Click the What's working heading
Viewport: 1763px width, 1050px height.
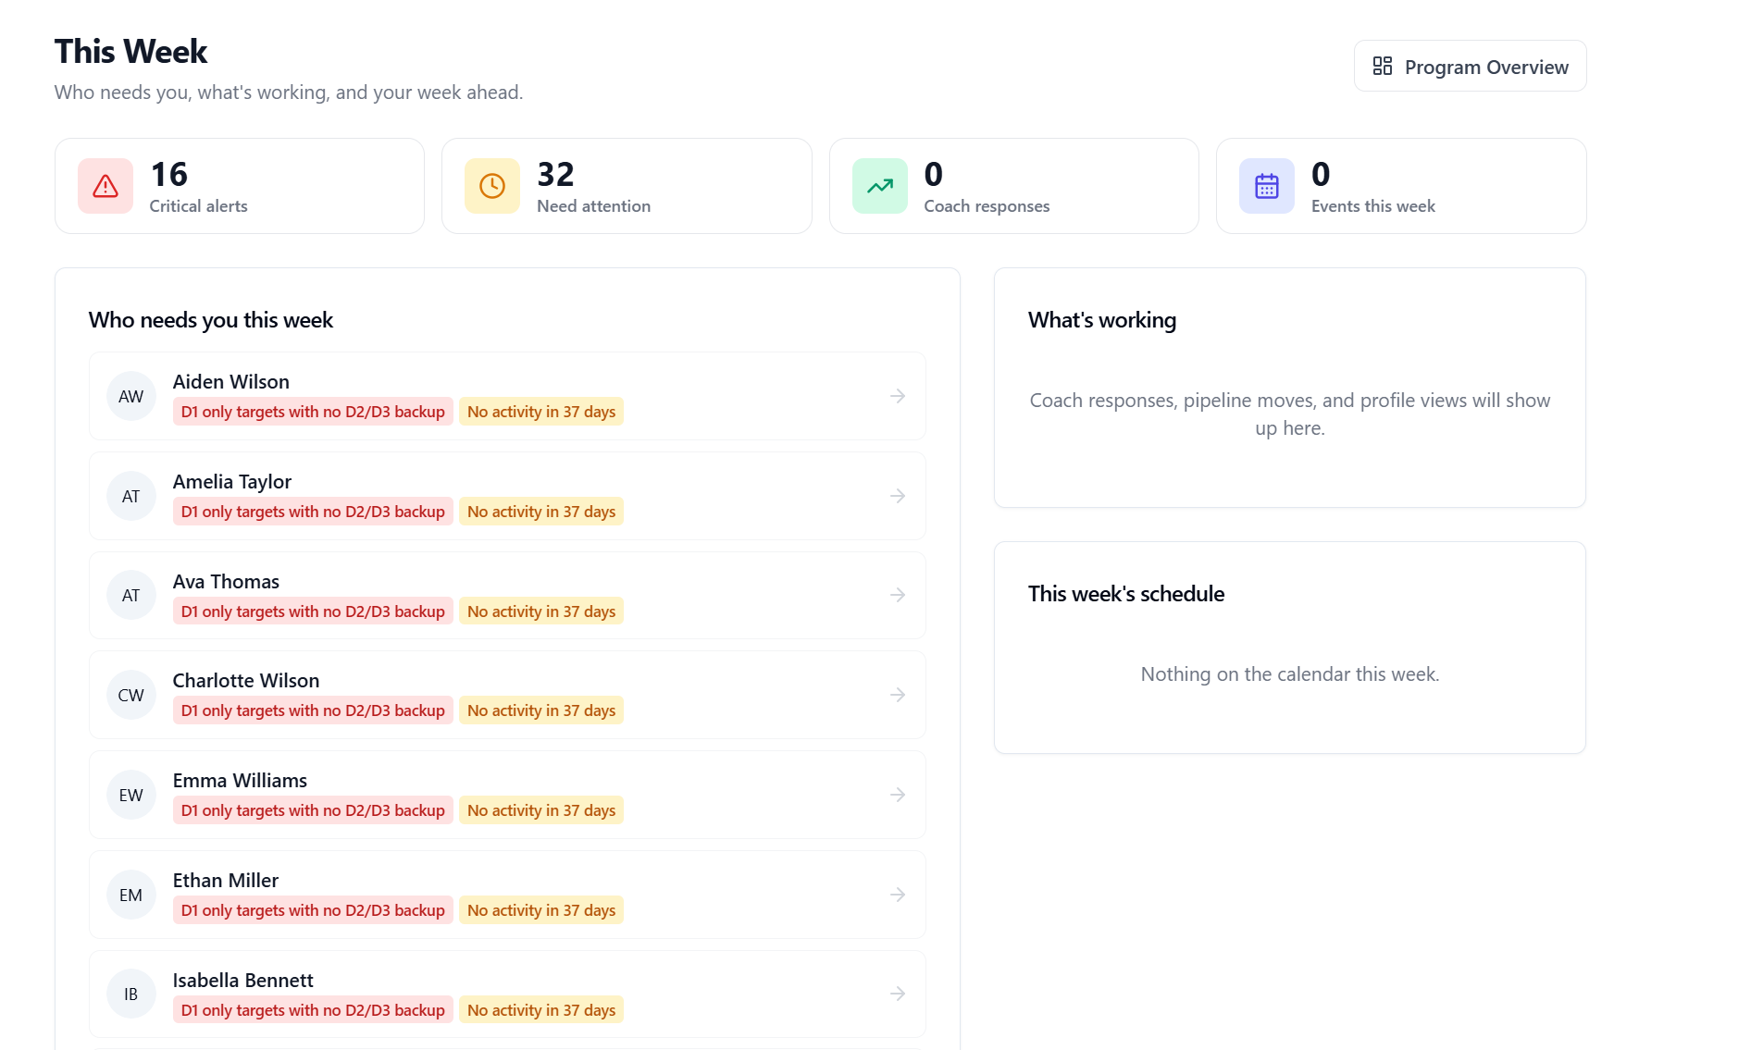pyautogui.click(x=1102, y=320)
